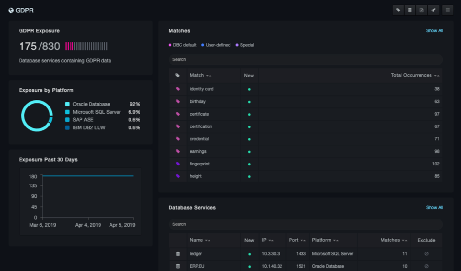
Task: Click IBM DB2 LUW legend swatch
Action: (x=67, y=128)
